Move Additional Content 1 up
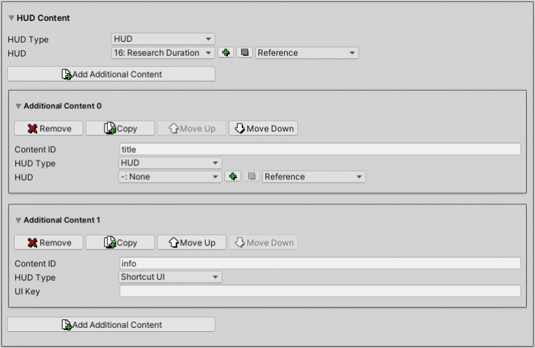 pyautogui.click(x=191, y=243)
